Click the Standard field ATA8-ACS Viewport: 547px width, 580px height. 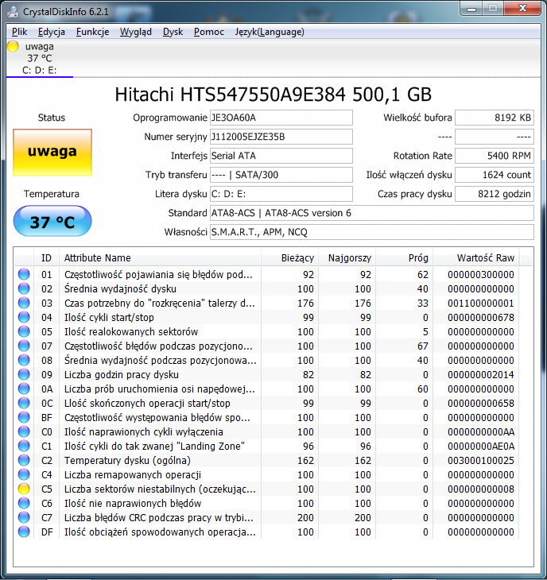click(x=371, y=213)
